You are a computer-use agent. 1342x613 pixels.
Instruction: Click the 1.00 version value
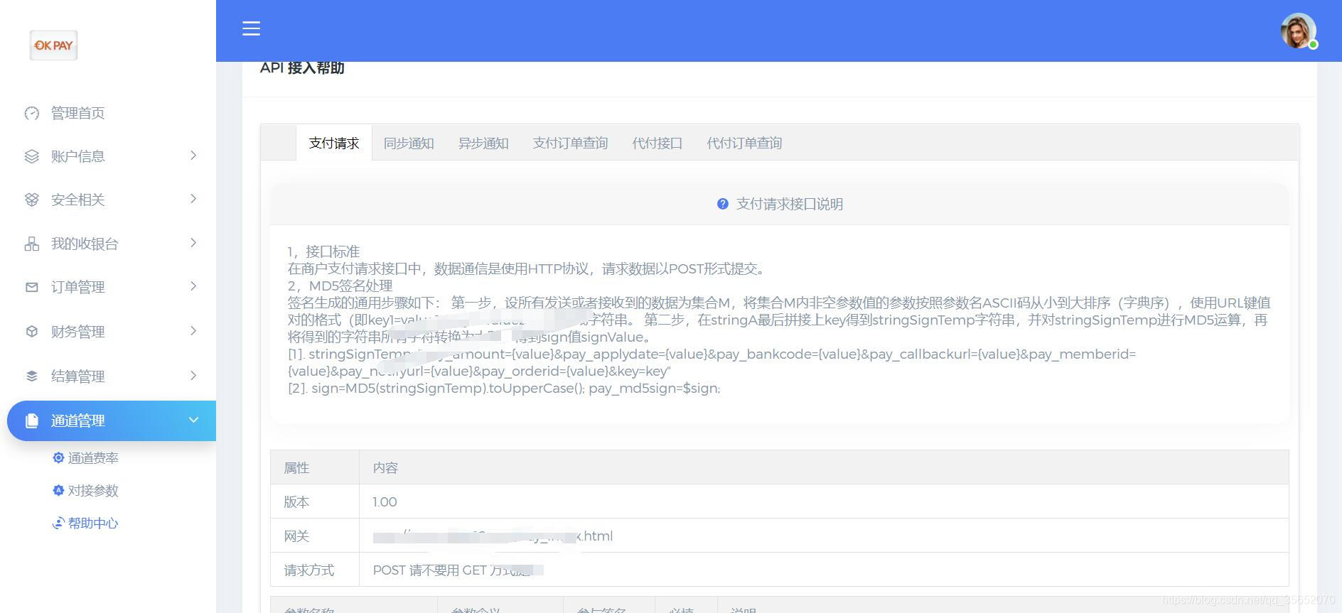tap(385, 501)
